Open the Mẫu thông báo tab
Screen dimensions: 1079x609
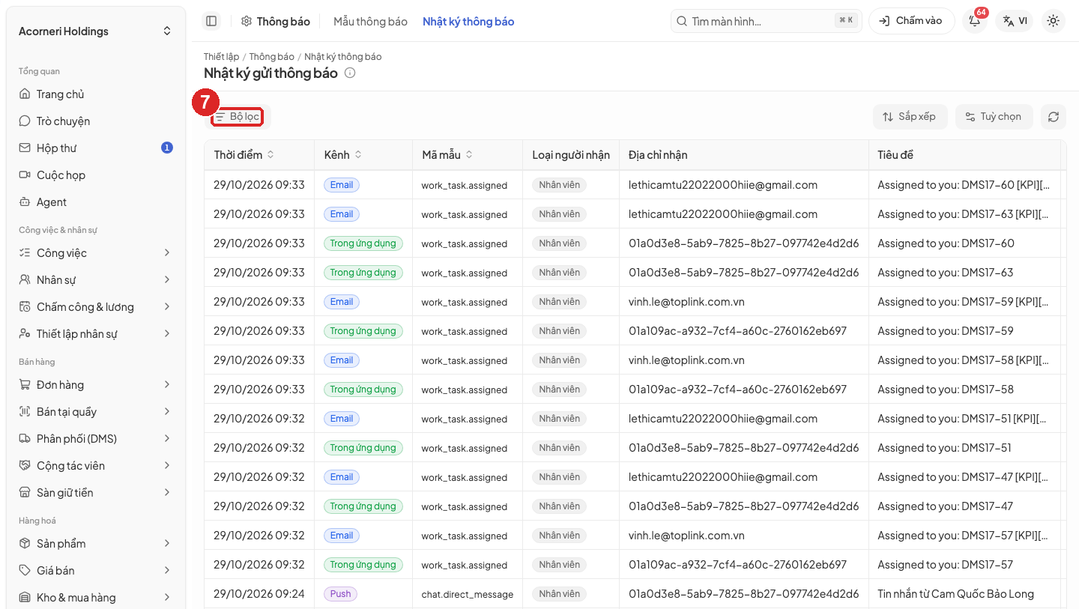pos(370,22)
